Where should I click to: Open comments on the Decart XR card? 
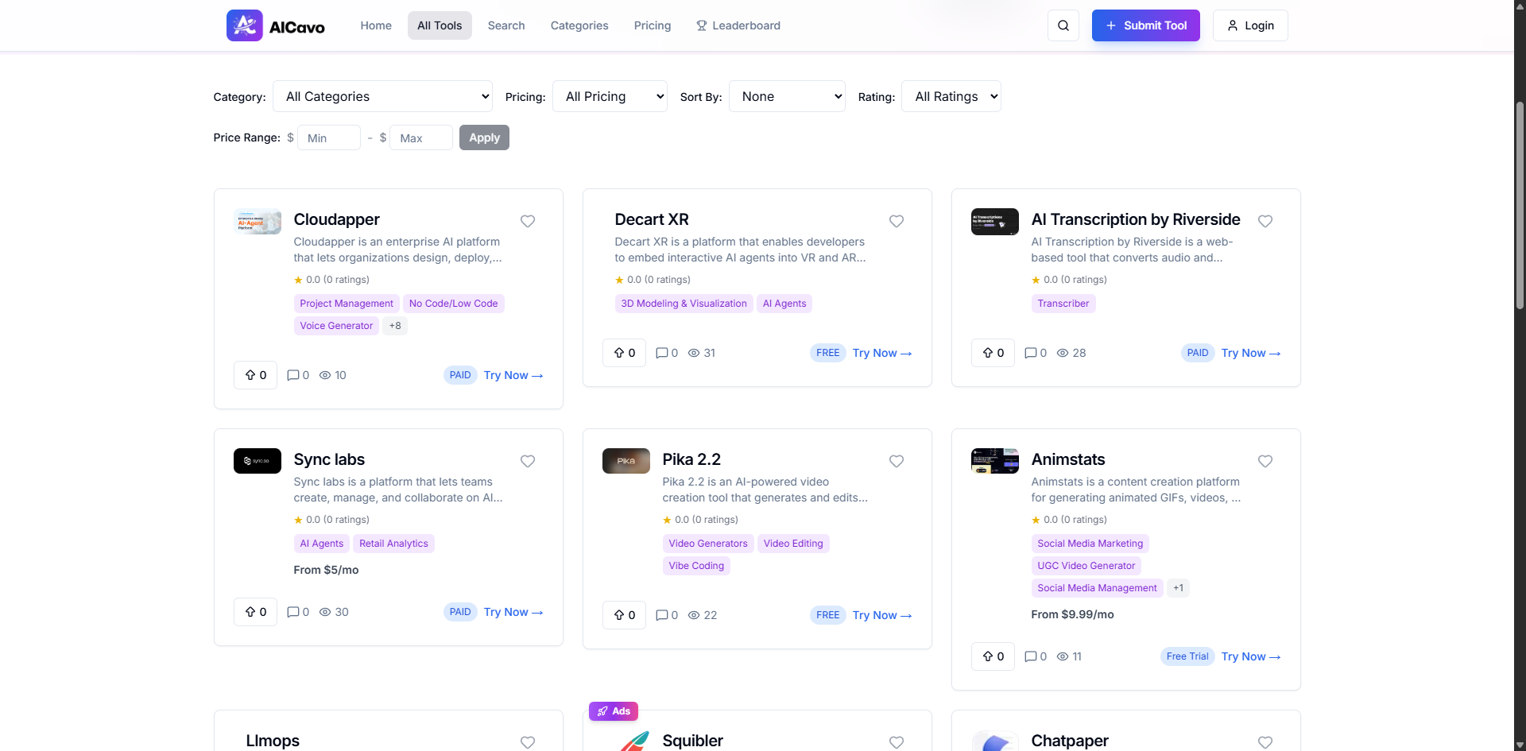click(666, 353)
